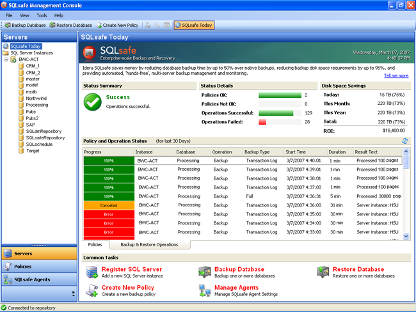Click the refresh icon for Policy and Operation Status

405,141
